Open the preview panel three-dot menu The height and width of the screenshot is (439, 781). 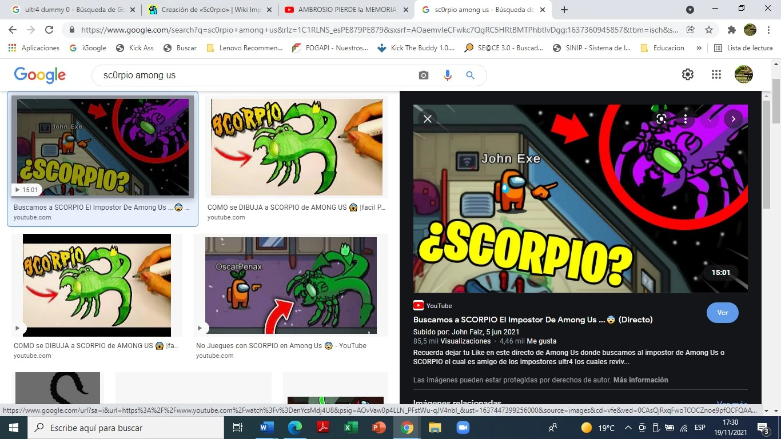[686, 119]
